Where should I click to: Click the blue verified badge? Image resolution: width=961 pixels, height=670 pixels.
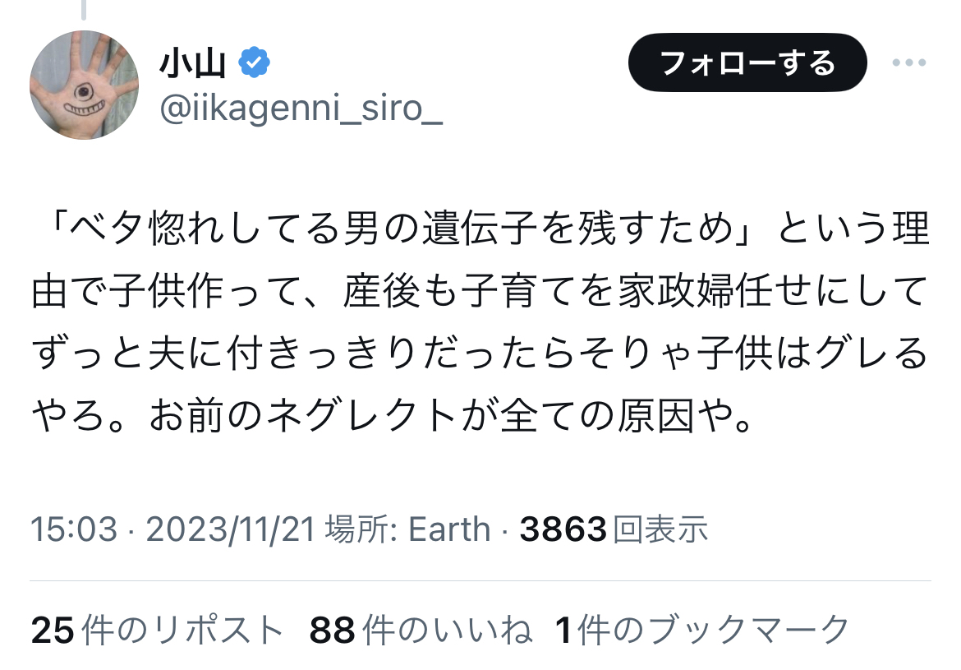(254, 62)
